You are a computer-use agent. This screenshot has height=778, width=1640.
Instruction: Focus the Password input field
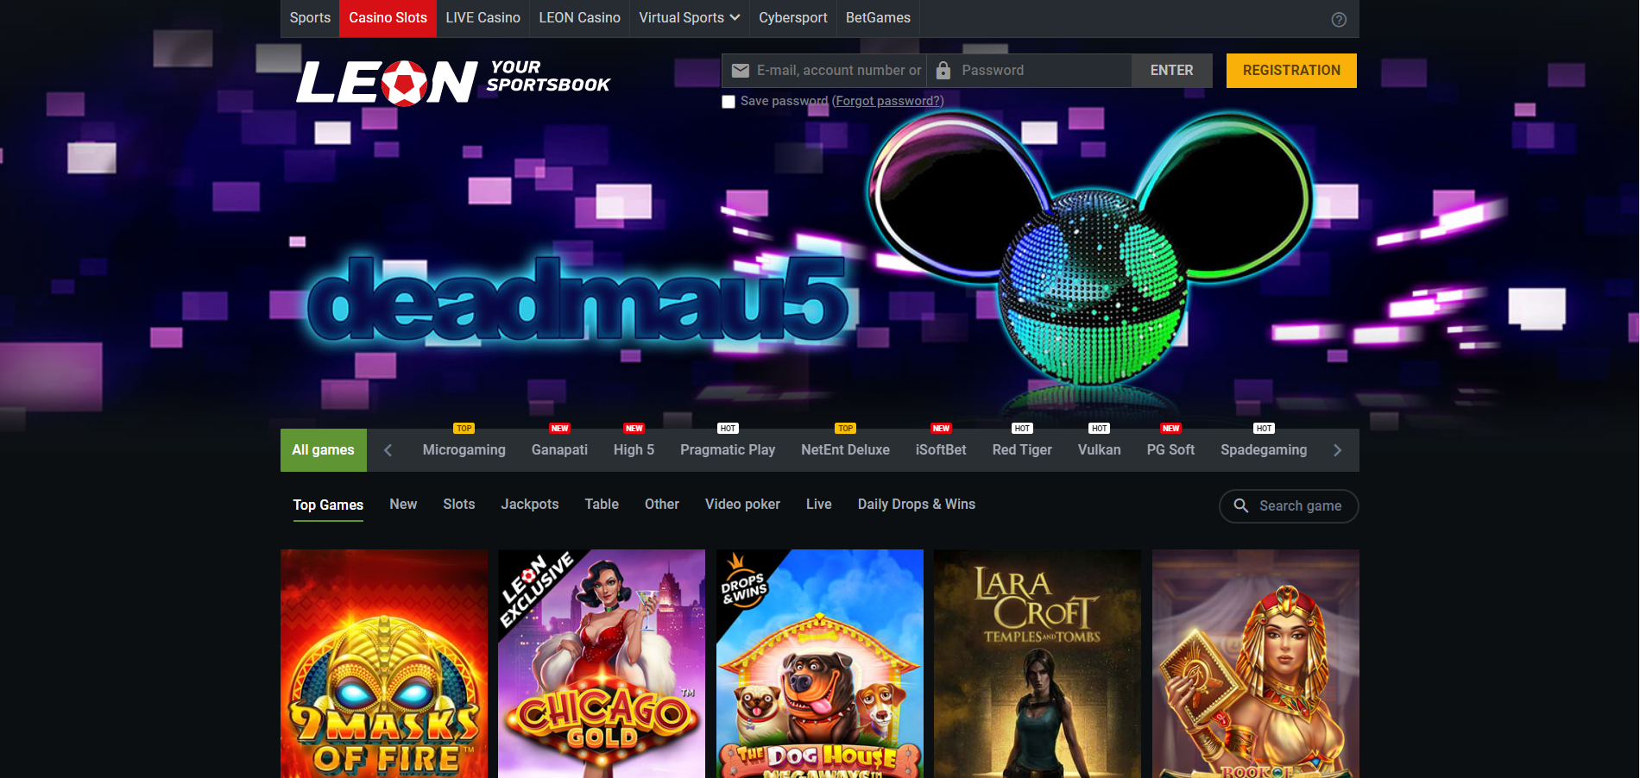pos(1029,71)
